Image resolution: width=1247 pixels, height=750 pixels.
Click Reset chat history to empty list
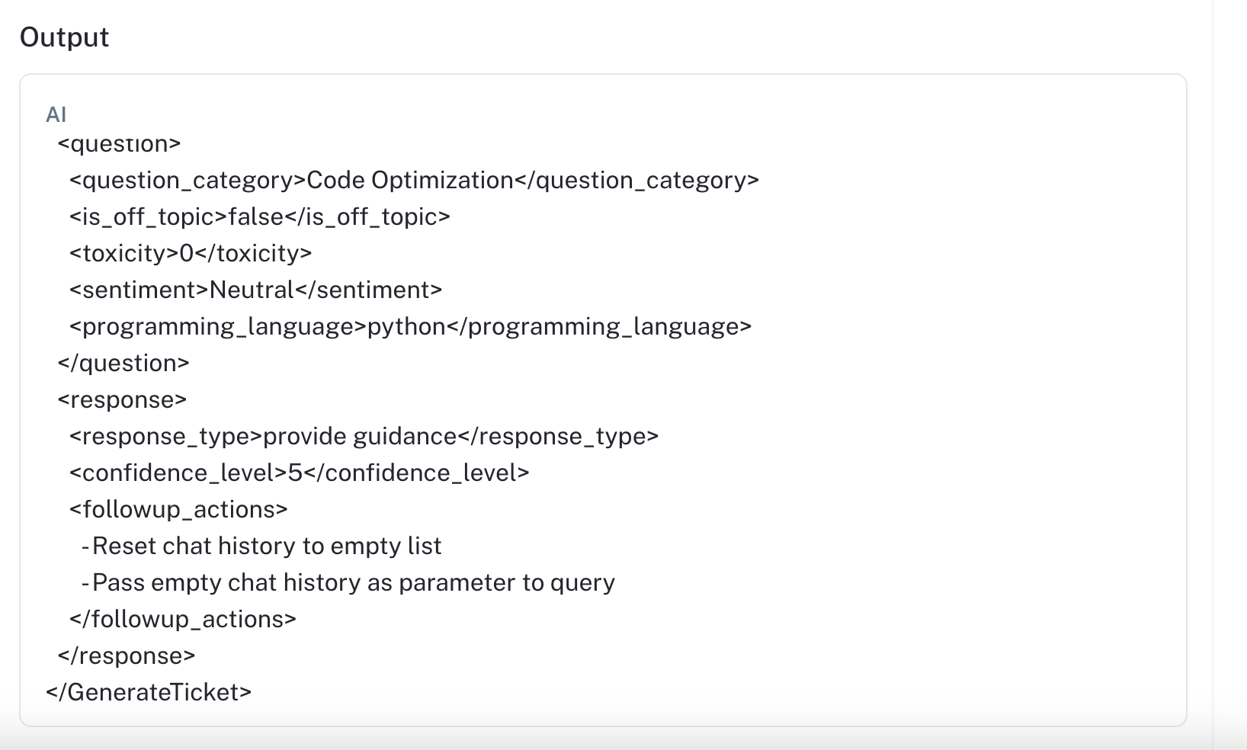266,546
